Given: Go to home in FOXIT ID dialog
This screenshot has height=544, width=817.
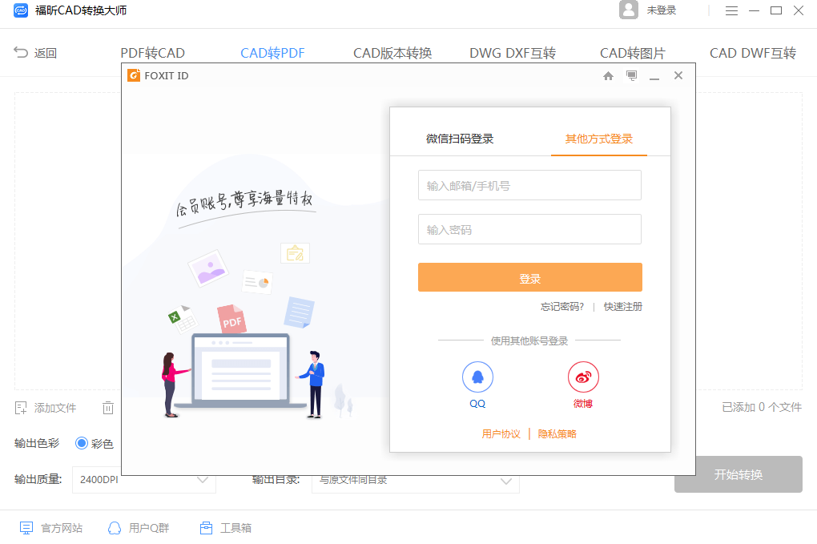Looking at the screenshot, I should click(608, 76).
